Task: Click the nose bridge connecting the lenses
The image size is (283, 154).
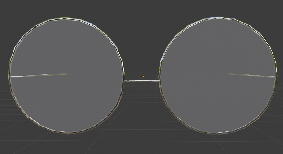Action: (x=142, y=81)
